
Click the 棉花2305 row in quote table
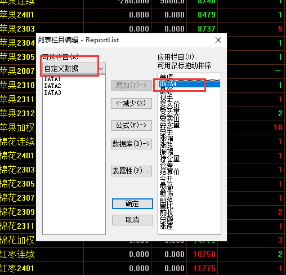click(x=17, y=184)
